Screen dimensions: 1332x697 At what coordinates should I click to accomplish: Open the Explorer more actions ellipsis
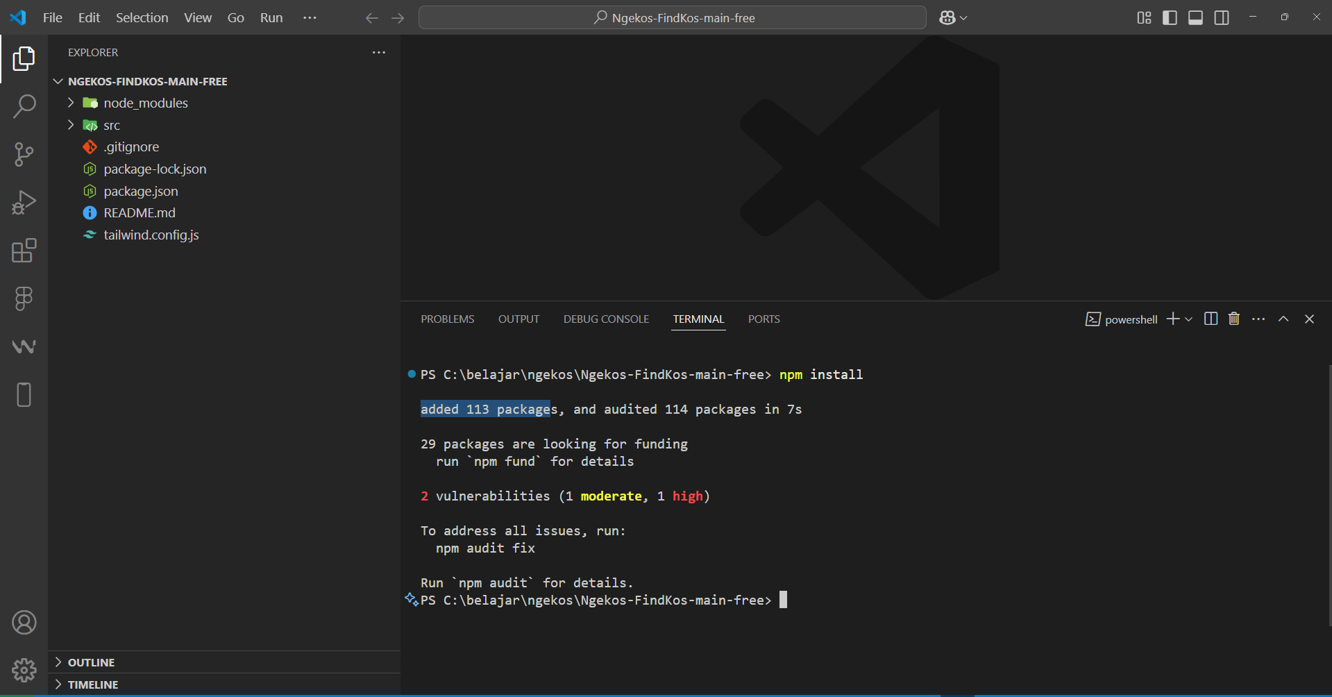coord(379,53)
